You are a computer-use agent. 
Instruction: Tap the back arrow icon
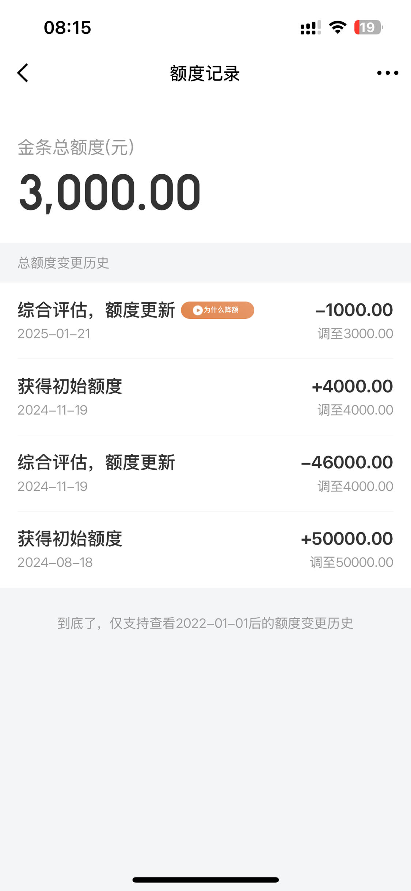point(23,73)
